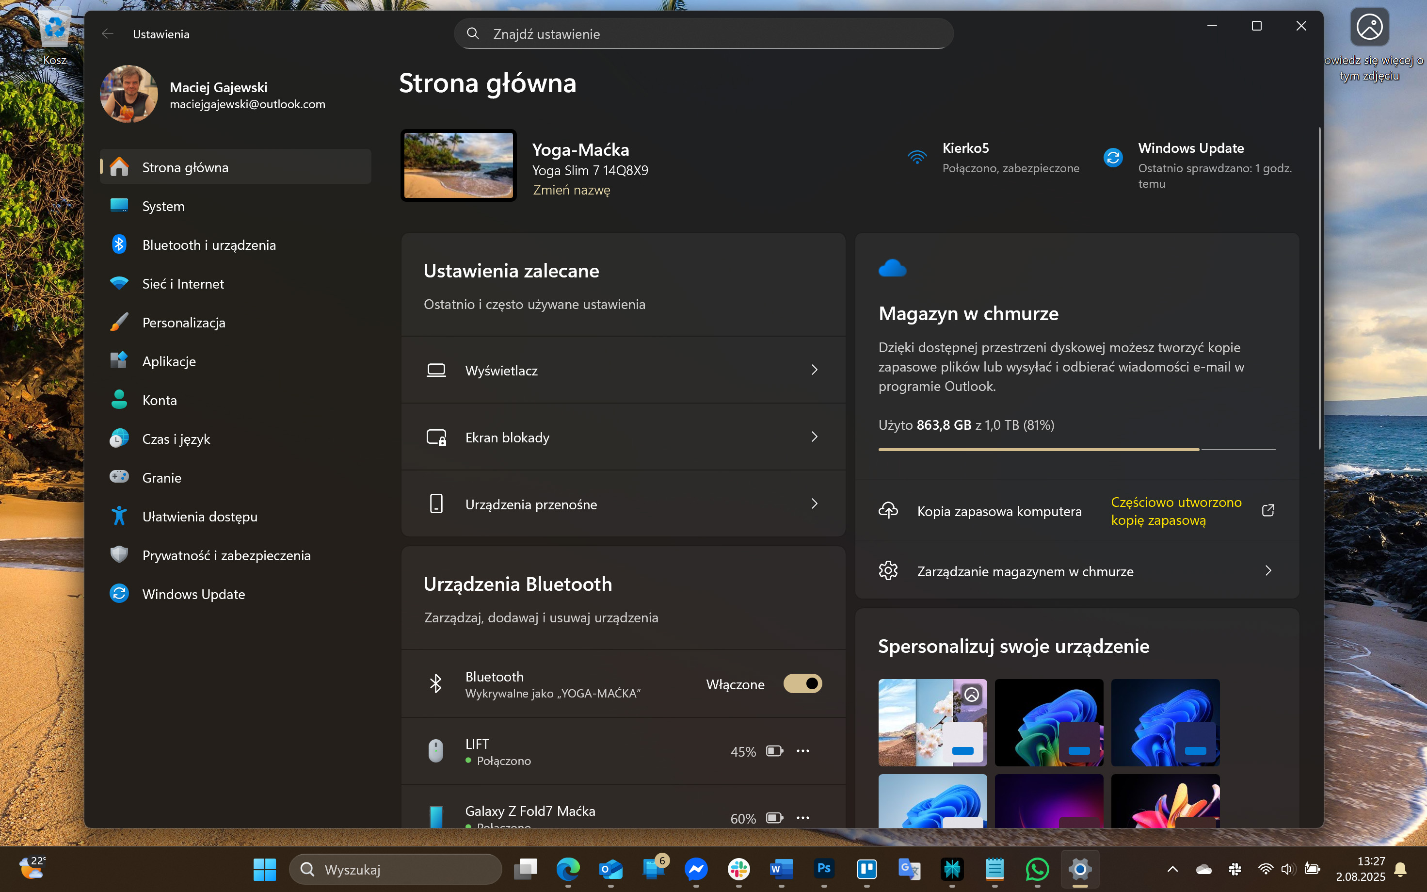Click the volume tray icon

pyautogui.click(x=1287, y=869)
